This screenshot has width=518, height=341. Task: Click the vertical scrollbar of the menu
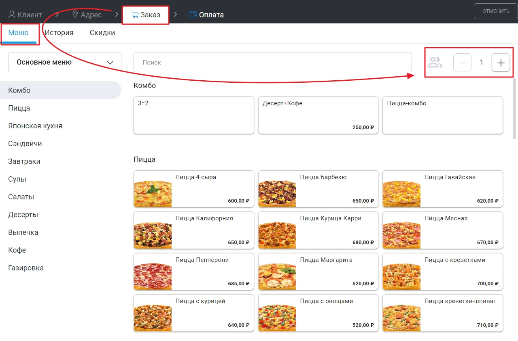click(515, 109)
